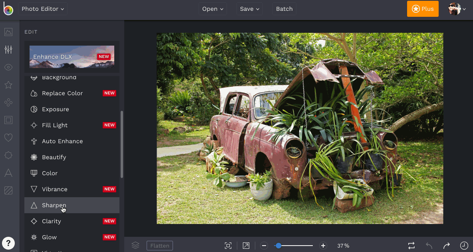473x252 pixels.
Task: Open the Image Manager sidebar icon
Action: 8,32
